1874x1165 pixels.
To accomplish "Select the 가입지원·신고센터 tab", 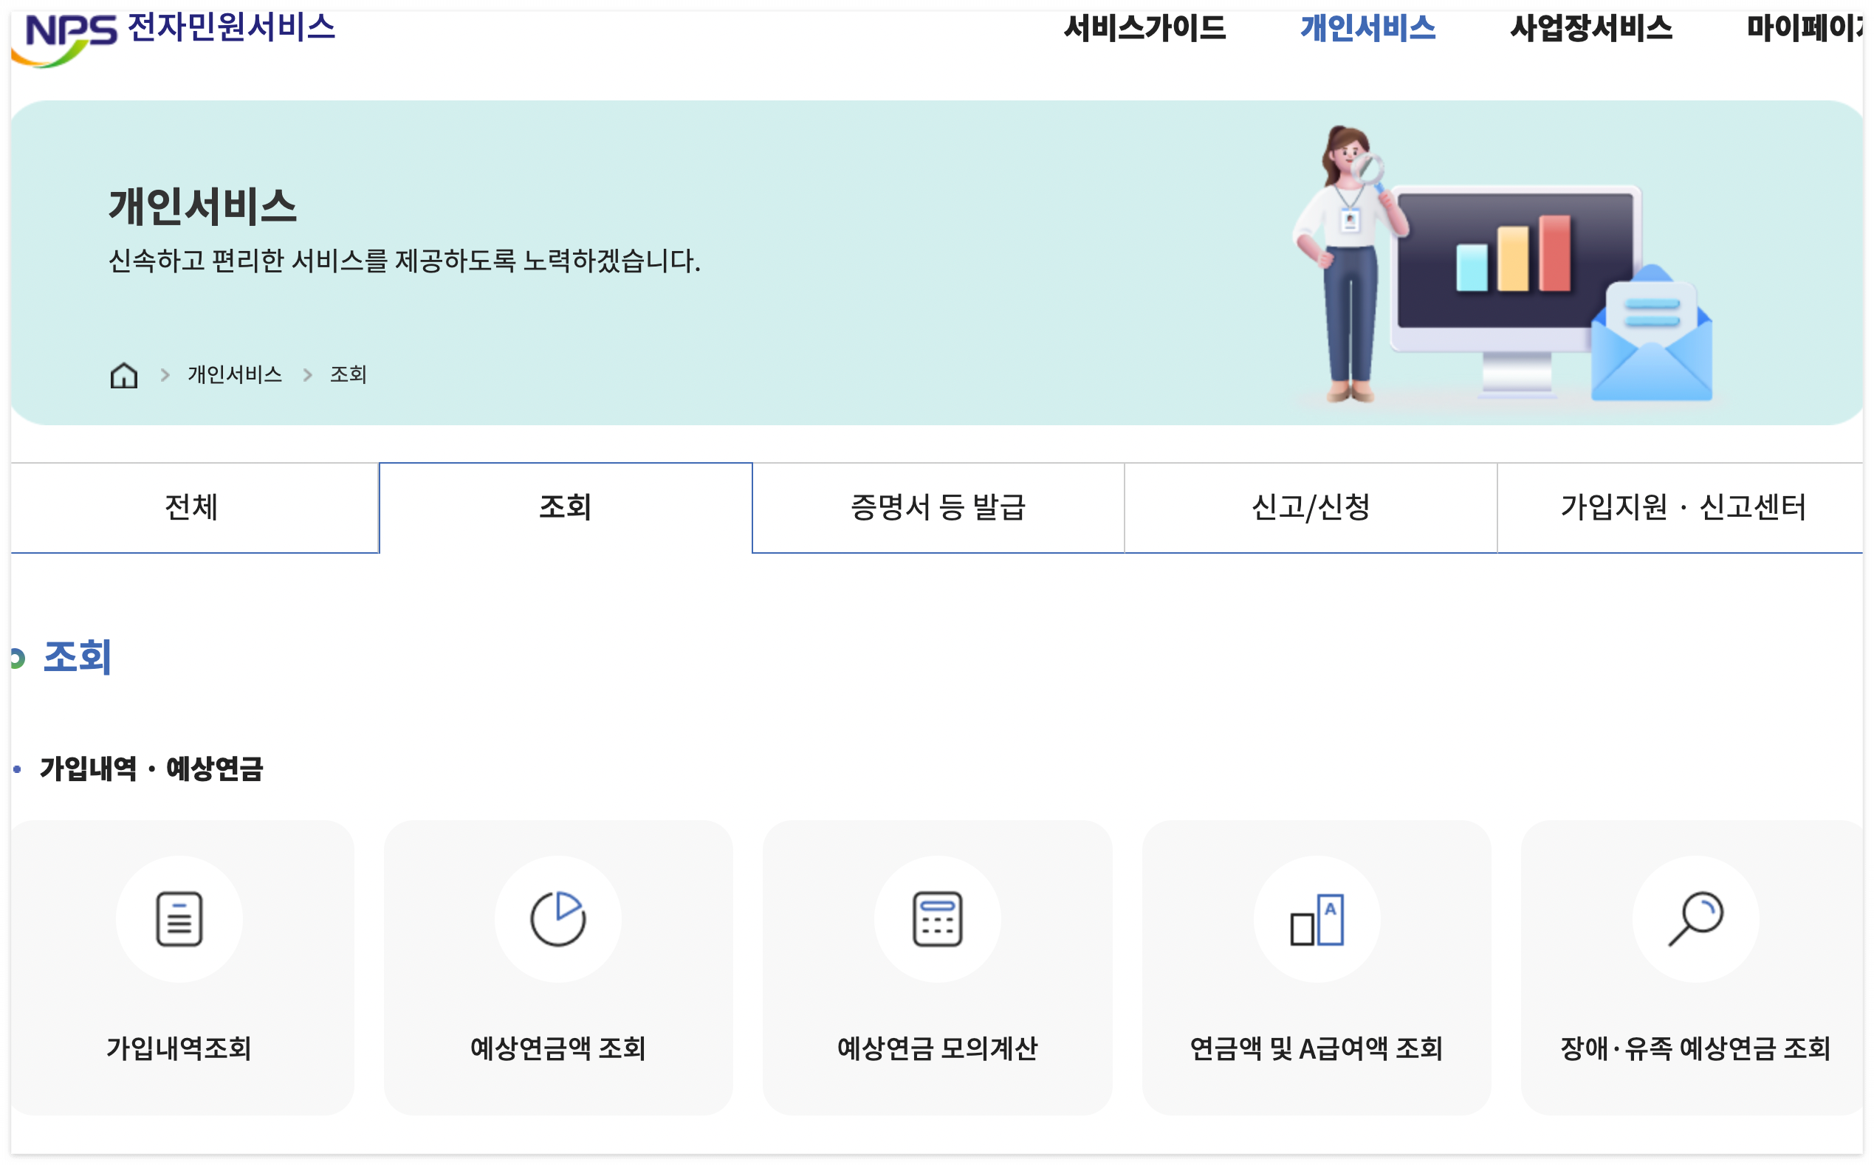I will (x=1683, y=508).
